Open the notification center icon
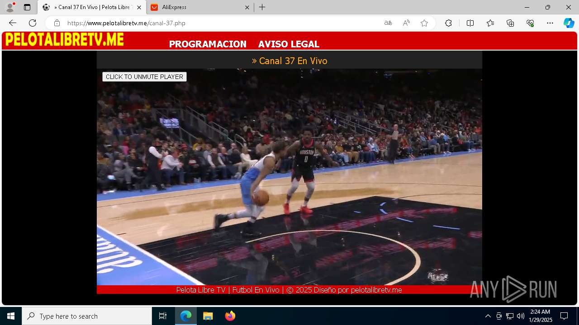 (x=564, y=316)
